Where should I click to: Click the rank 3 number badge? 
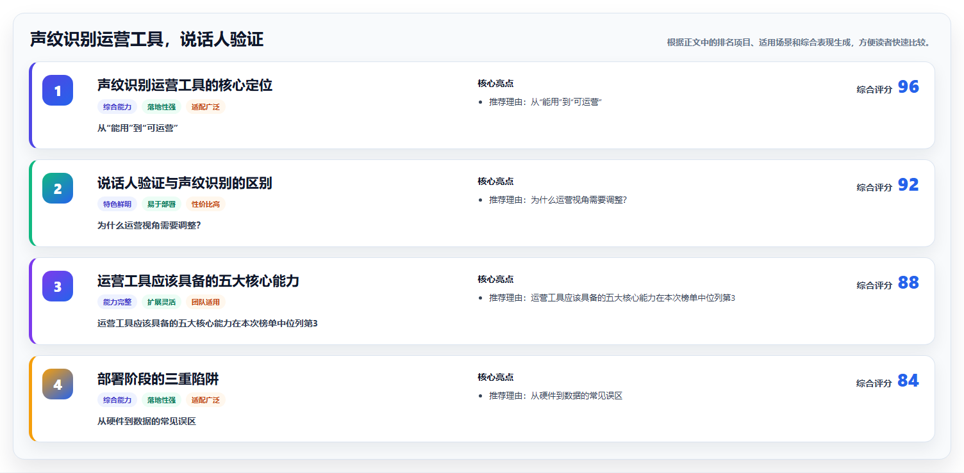pyautogui.click(x=58, y=286)
